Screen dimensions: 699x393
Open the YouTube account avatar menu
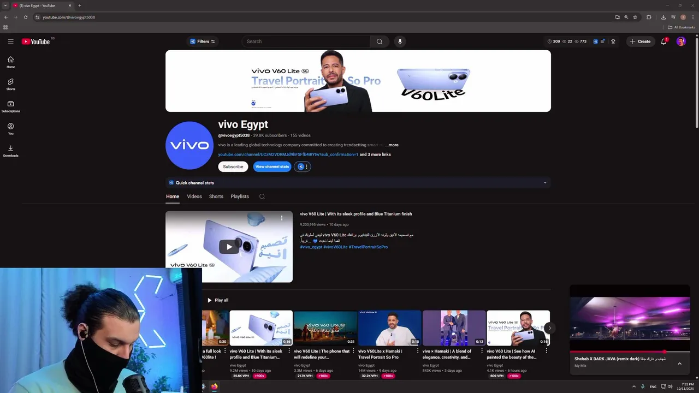coord(681,41)
